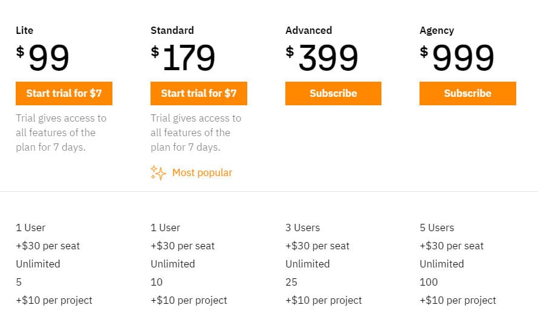Image resolution: width=538 pixels, height=334 pixels.
Task: Select the Standard plan heading
Action: point(172,30)
